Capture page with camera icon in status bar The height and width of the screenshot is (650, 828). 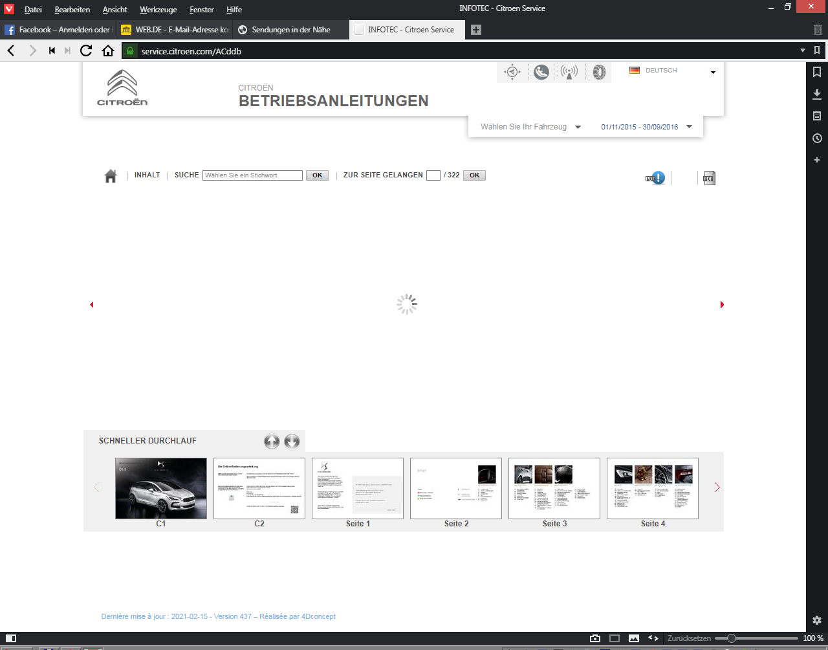pos(595,638)
